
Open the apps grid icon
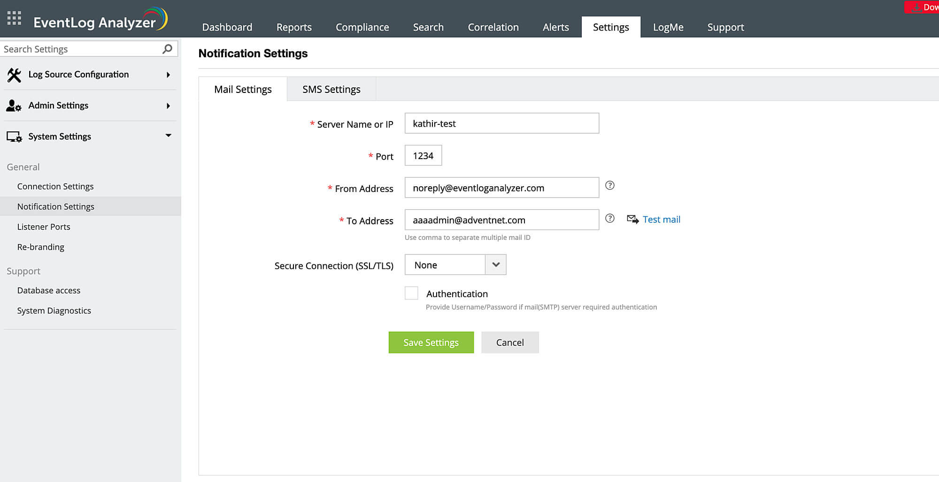pyautogui.click(x=14, y=18)
